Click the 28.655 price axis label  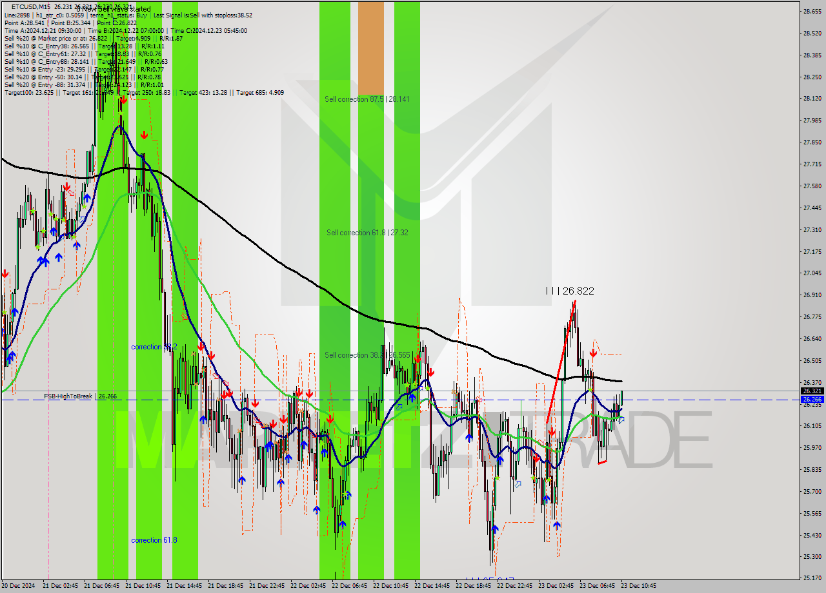coord(812,12)
